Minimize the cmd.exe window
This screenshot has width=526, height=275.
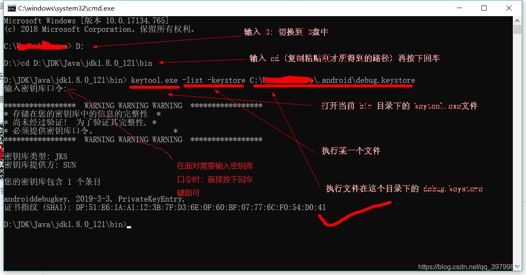pyautogui.click(x=460, y=8)
